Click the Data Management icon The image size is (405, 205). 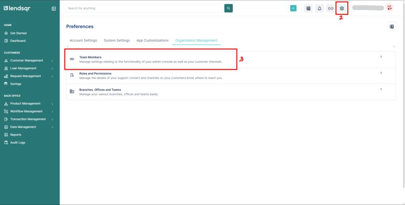tap(6, 127)
